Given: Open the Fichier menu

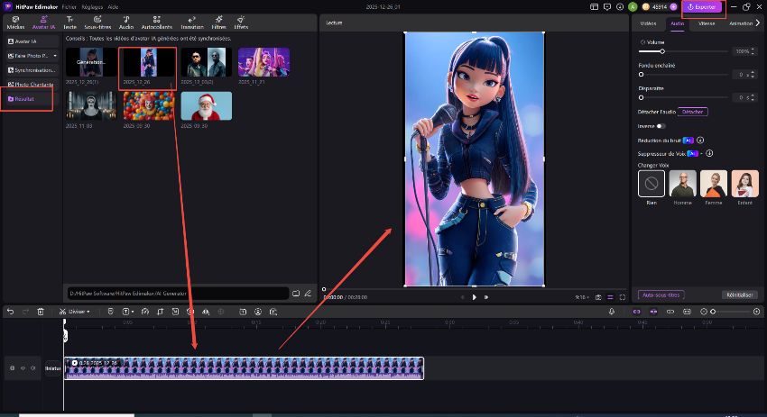Looking at the screenshot, I should point(69,6).
